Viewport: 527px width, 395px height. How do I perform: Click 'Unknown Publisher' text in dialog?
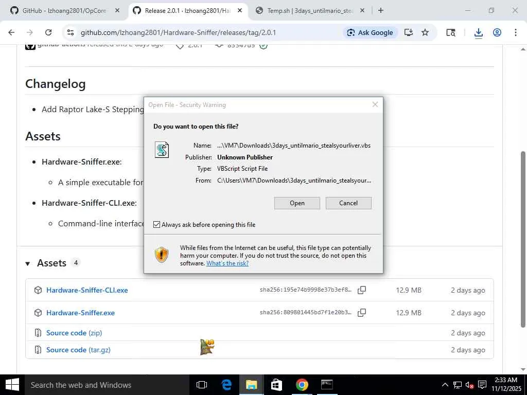point(245,157)
